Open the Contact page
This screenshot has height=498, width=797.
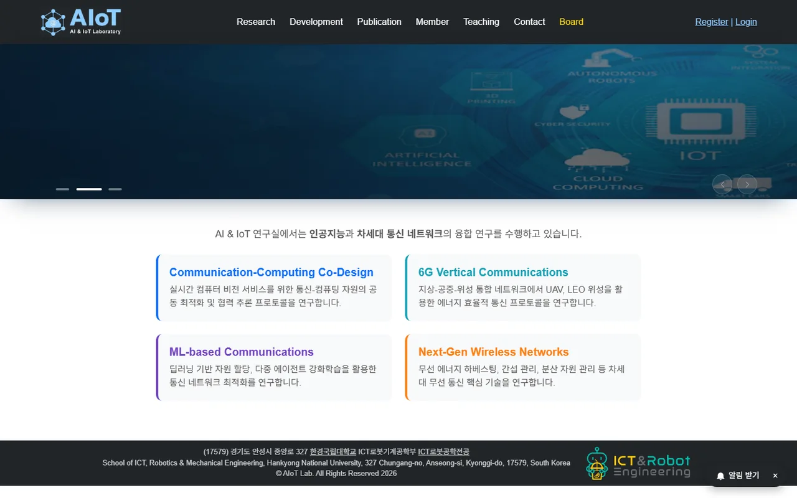point(529,22)
